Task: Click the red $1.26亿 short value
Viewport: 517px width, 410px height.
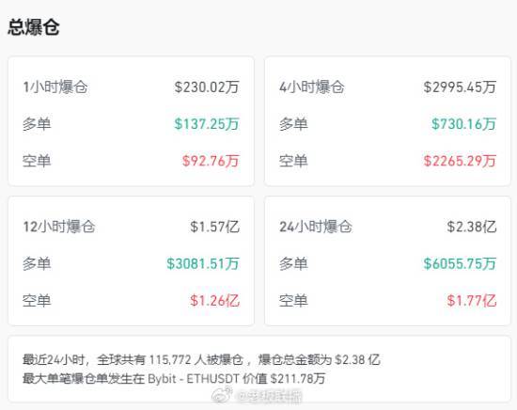Action: click(214, 301)
